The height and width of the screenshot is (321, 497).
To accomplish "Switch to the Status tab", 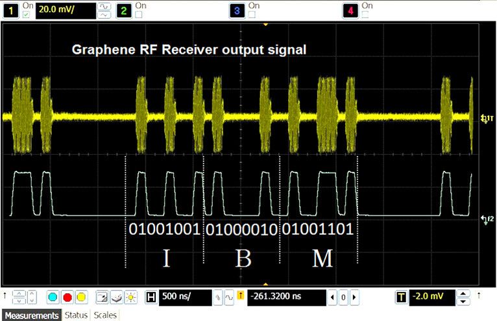I will 76,315.
